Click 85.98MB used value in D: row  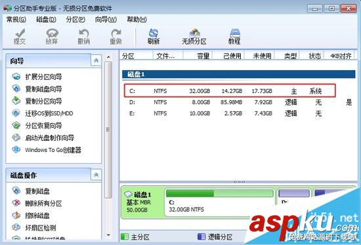(232, 102)
